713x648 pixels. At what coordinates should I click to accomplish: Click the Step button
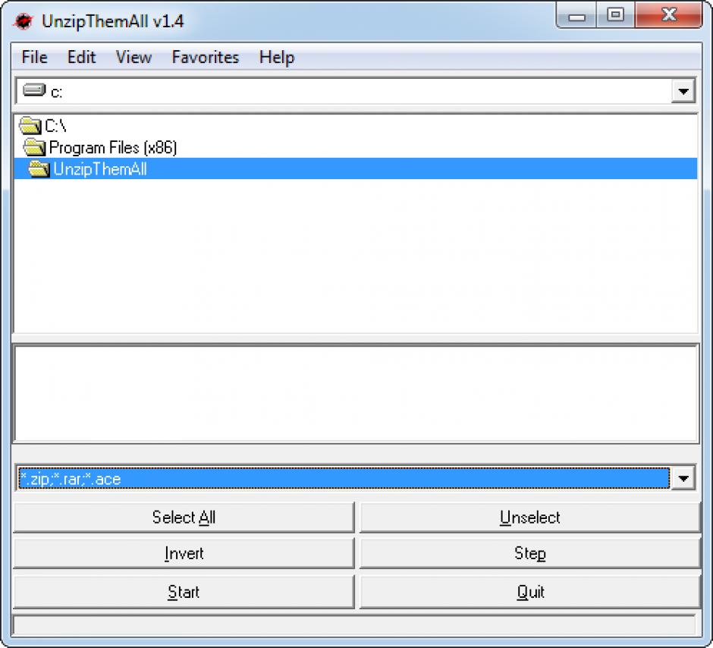tap(529, 553)
